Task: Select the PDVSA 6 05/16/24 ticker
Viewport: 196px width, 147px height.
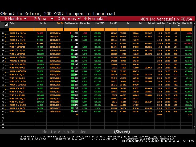Action: point(18,71)
